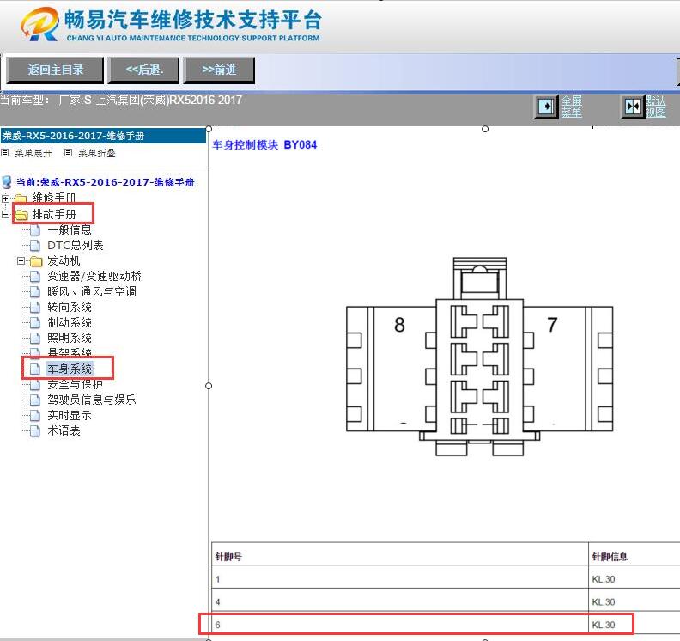Collapse all via 菜单折叠 text
Screen dimensions: 680x641
tap(97, 153)
